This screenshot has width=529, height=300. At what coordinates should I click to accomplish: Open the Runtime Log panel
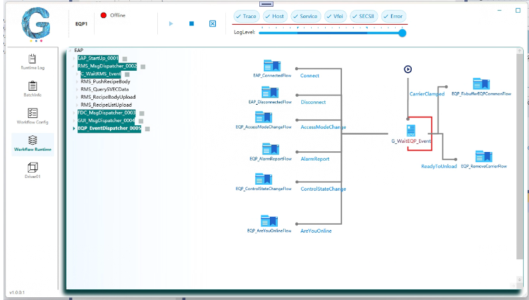(x=33, y=61)
